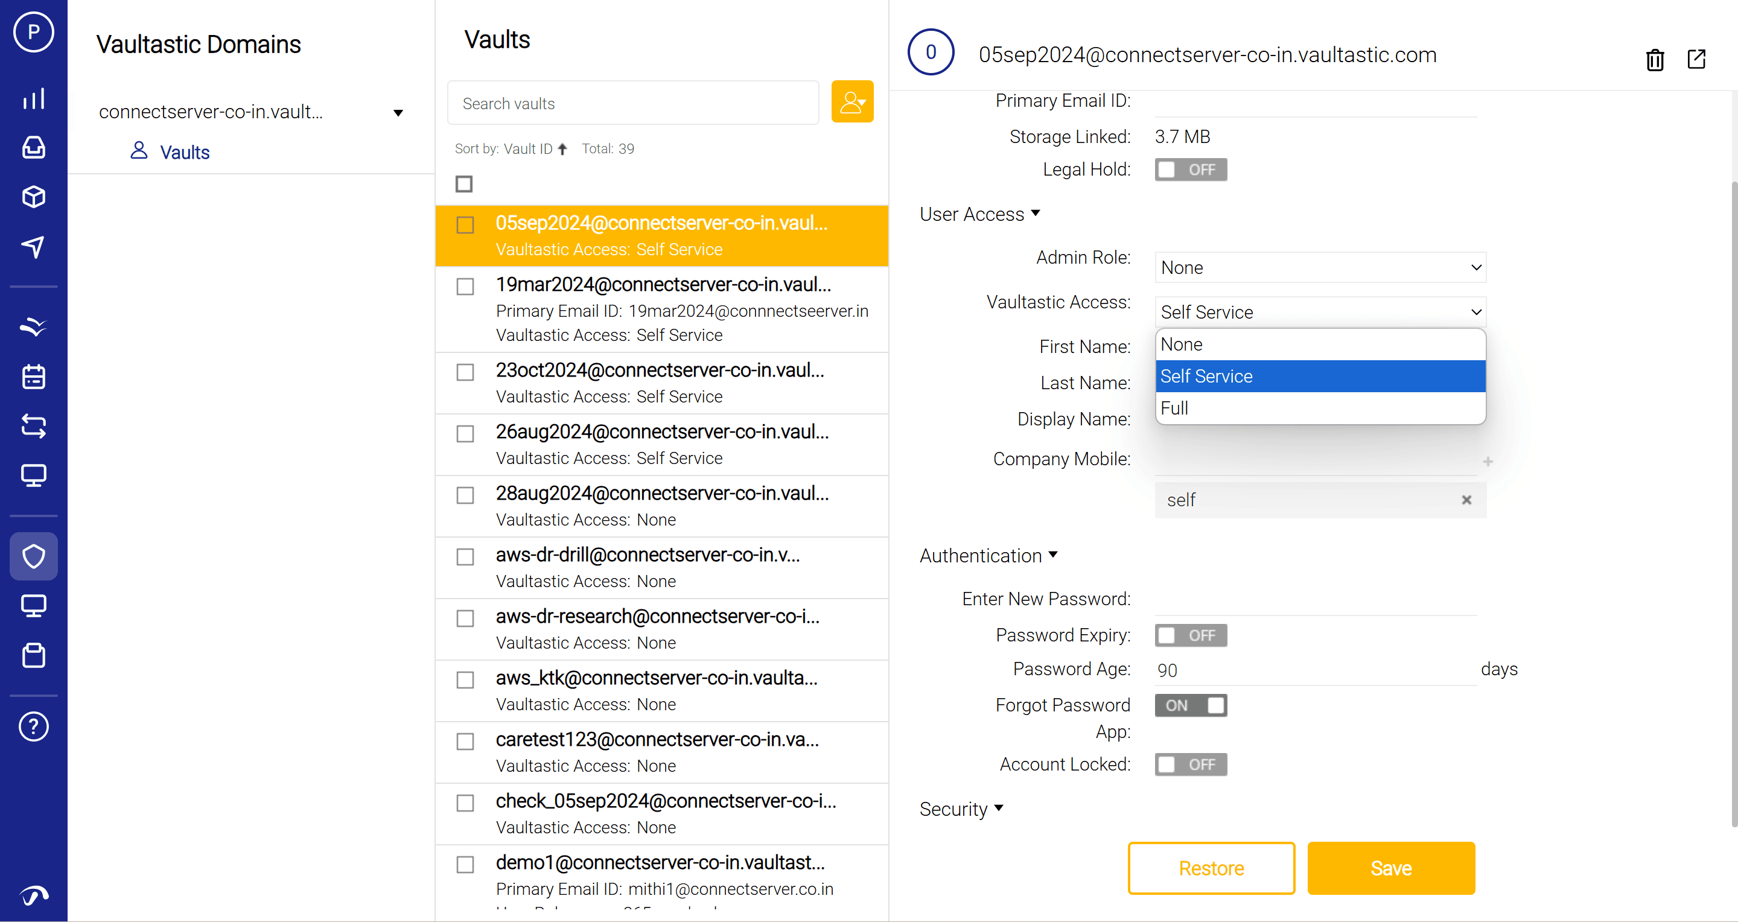Click the Search vaults input field
Viewport: 1738px width, 922px height.
click(633, 103)
